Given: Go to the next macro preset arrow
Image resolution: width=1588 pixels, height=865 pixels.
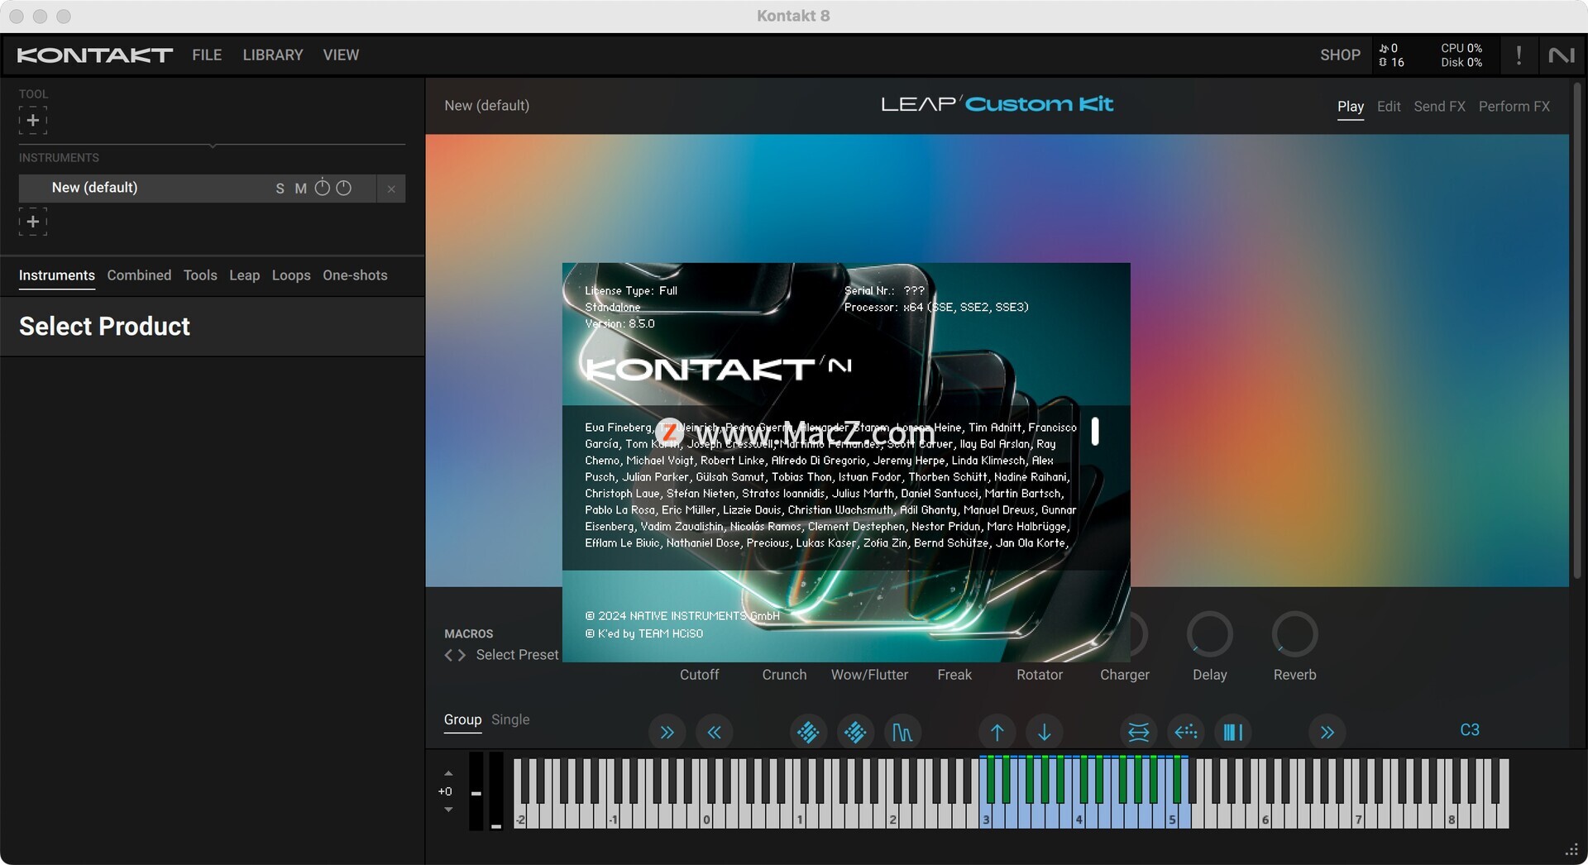Looking at the screenshot, I should tap(462, 655).
